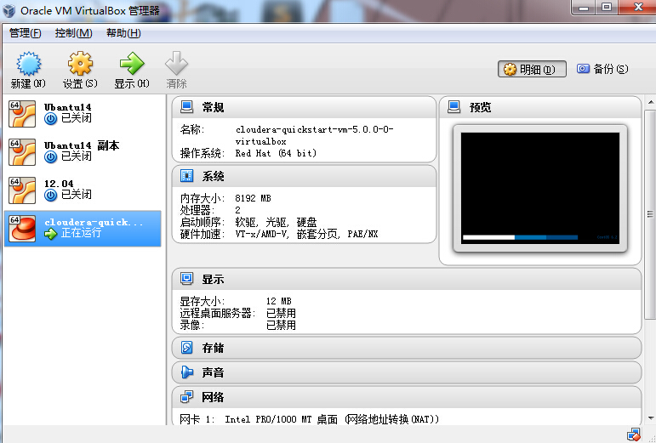Open the 显示 (Display) section header
Image resolution: width=656 pixels, height=443 pixels.
tap(407, 279)
